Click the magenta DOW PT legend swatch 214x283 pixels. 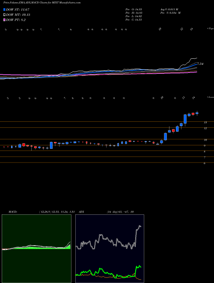point(5,20)
